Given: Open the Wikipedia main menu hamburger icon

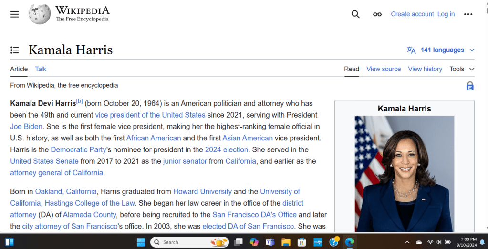Looking at the screenshot, I should click(x=15, y=14).
